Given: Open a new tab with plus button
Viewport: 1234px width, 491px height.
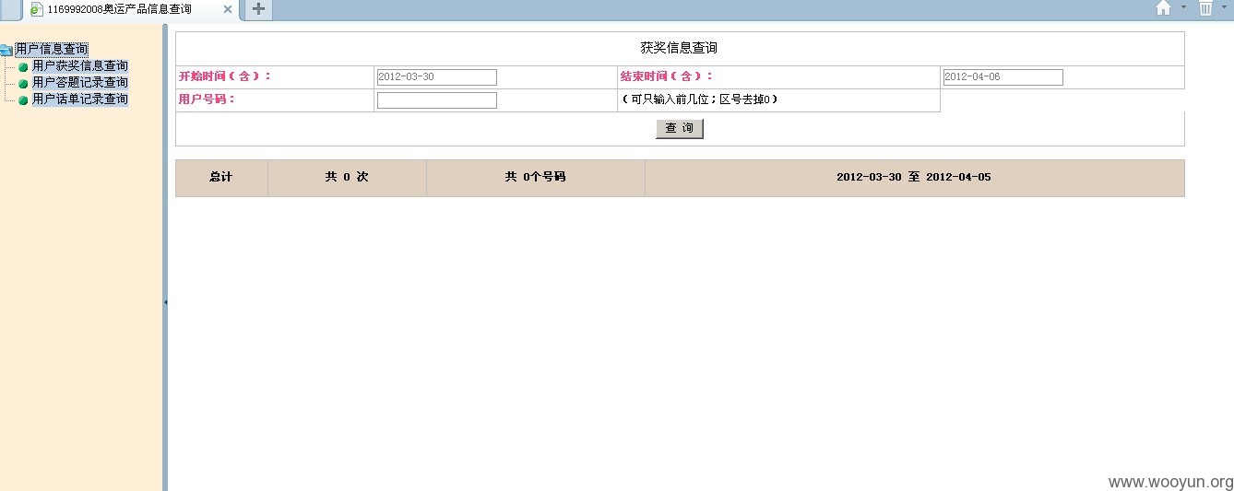Looking at the screenshot, I should (x=259, y=9).
